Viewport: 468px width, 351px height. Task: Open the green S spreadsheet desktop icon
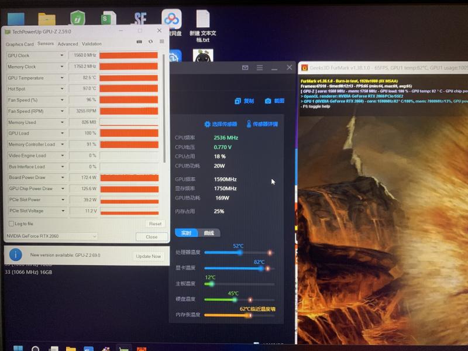tap(108, 18)
